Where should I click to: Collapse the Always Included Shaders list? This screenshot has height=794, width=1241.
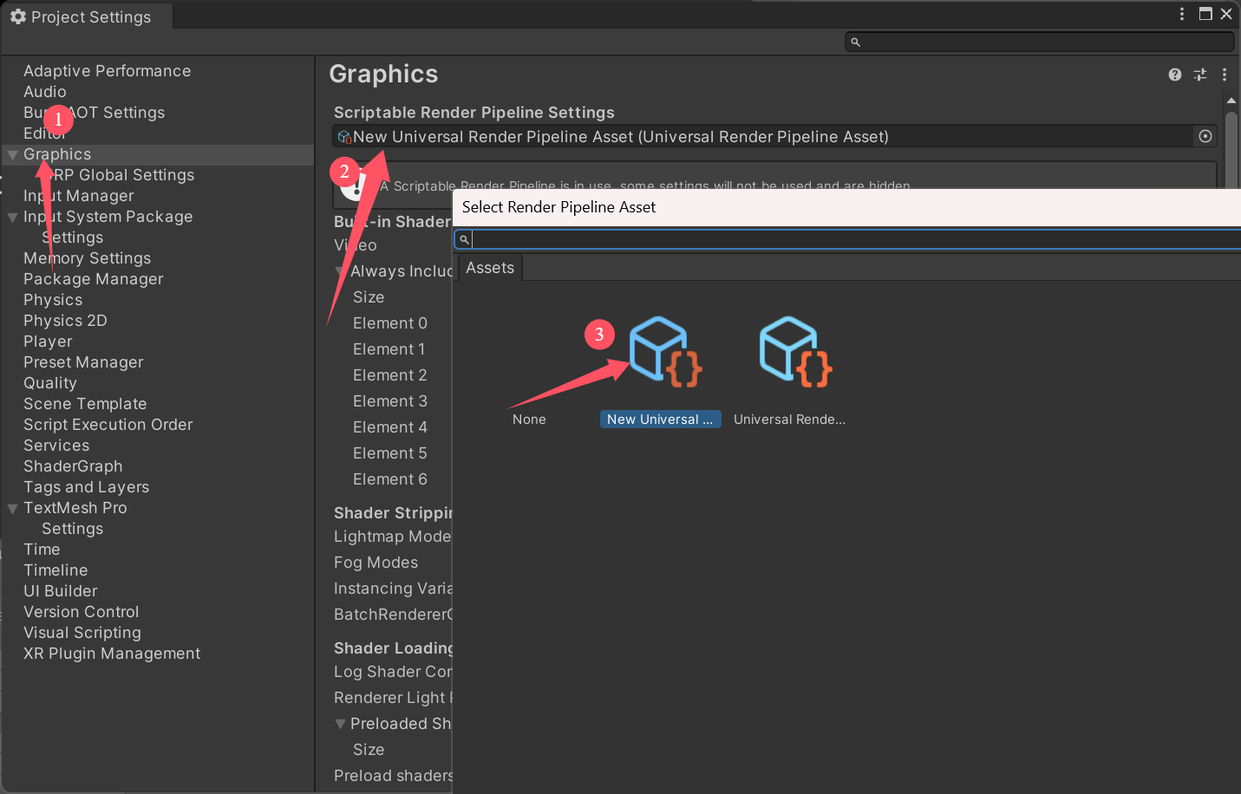click(340, 271)
